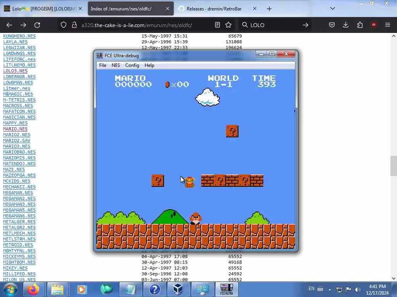This screenshot has height=297, width=397.
Task: Open the green globe taskbar app
Action: coord(106,289)
